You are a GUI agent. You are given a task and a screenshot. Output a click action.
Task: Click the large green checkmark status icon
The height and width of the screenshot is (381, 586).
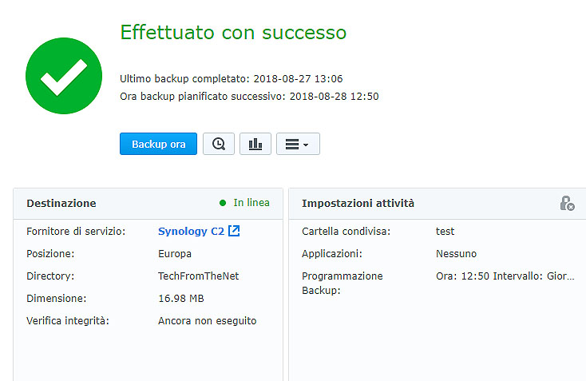pos(64,76)
